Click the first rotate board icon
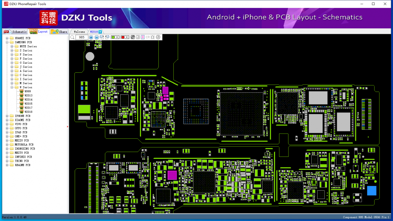 pos(102,37)
